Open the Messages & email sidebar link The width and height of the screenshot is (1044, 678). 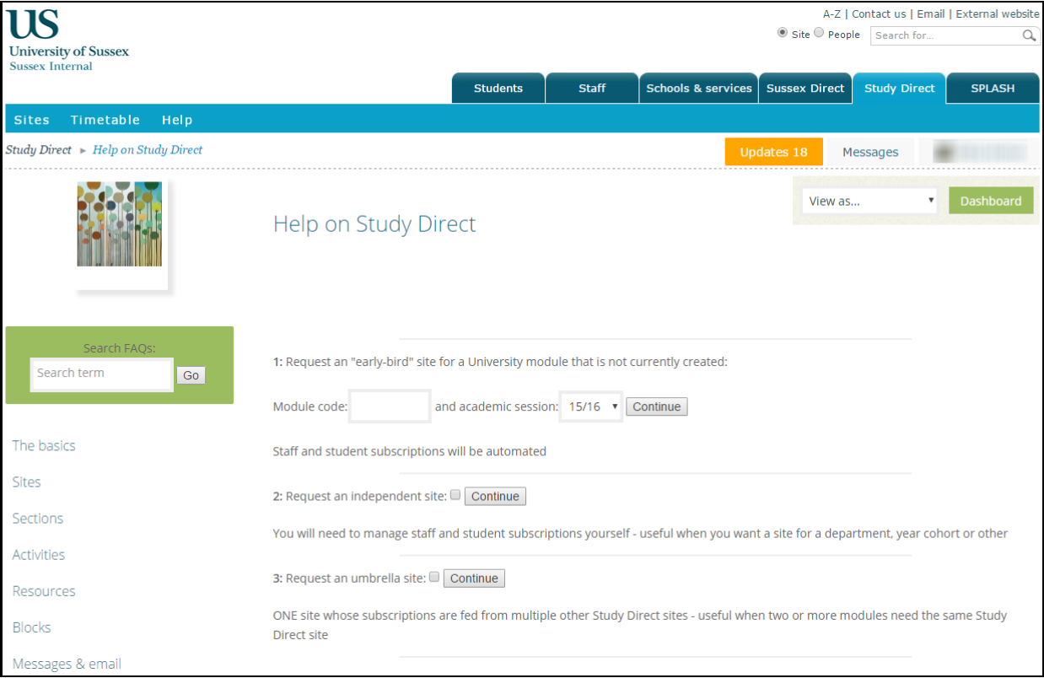67,664
